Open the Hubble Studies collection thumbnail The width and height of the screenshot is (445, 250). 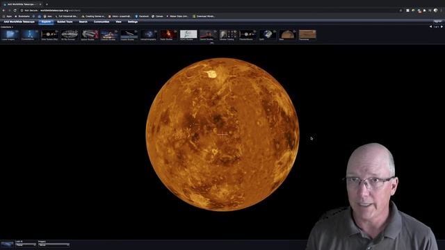[129, 35]
